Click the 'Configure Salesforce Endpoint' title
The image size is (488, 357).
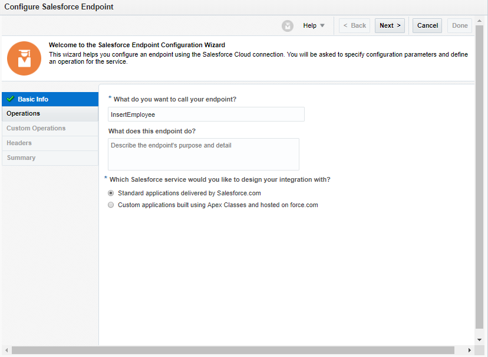(x=59, y=7)
